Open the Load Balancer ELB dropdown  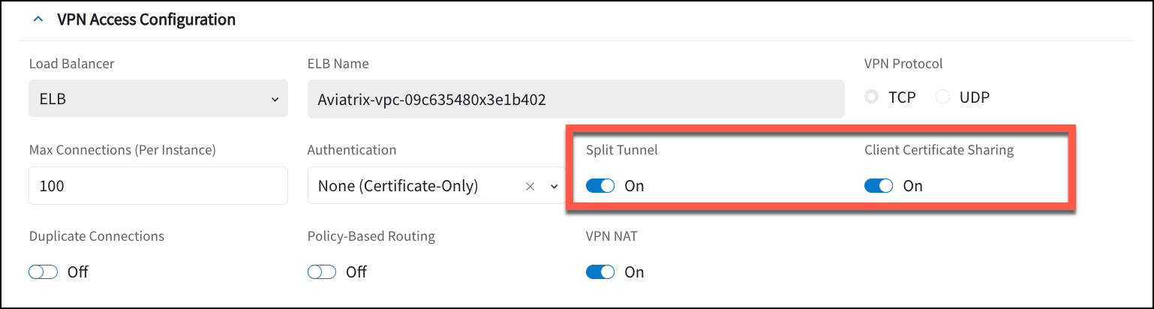(x=158, y=98)
